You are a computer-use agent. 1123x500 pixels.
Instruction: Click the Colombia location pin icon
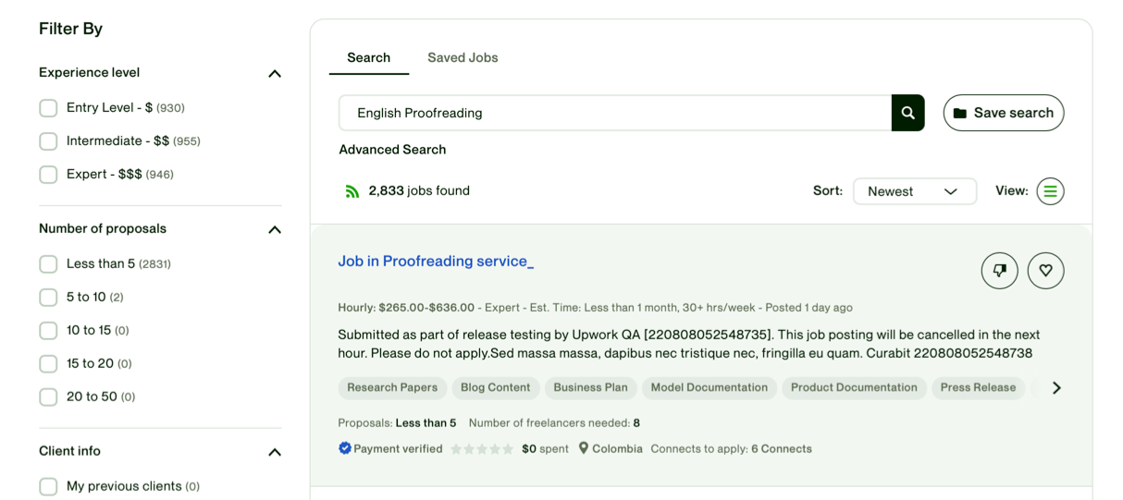point(584,448)
